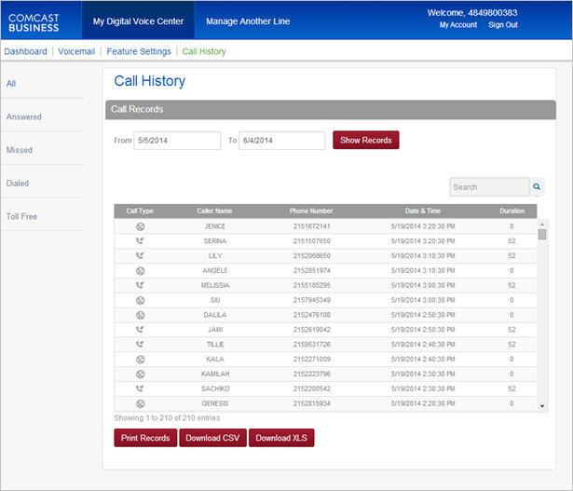Screen dimensions: 573x491
Task: Filter call history by Answered
Action: (23, 116)
